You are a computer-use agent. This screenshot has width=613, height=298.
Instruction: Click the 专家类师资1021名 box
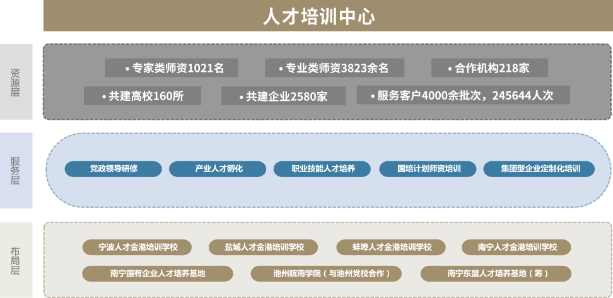point(172,68)
